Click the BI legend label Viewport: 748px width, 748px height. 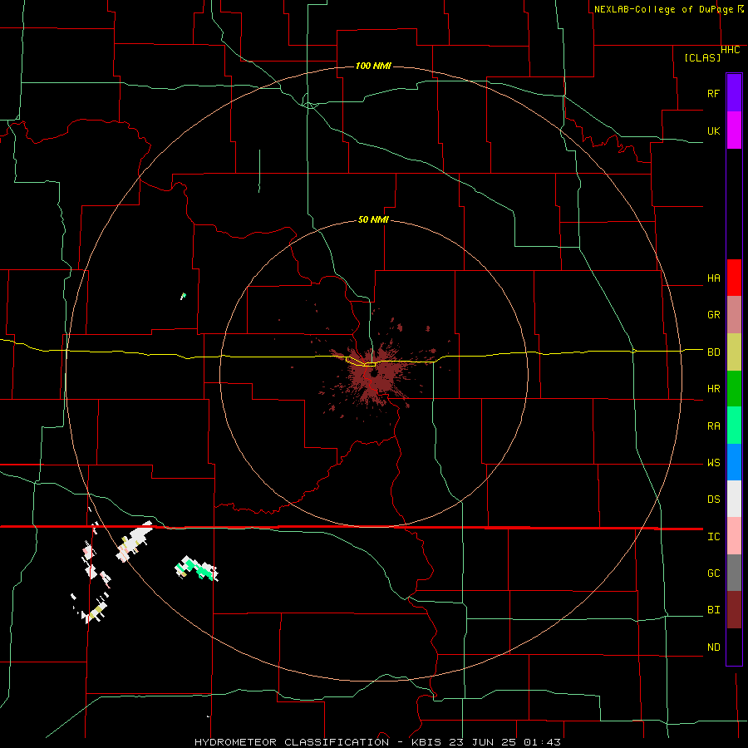(x=714, y=610)
